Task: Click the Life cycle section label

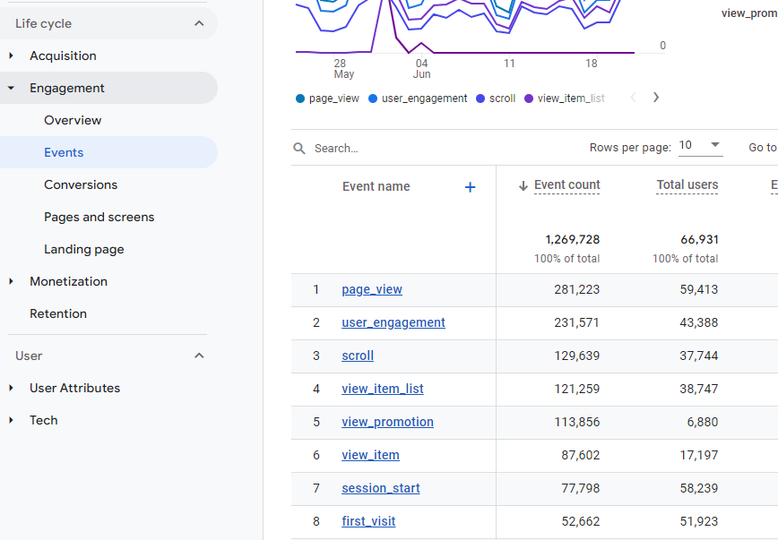Action: tap(43, 23)
